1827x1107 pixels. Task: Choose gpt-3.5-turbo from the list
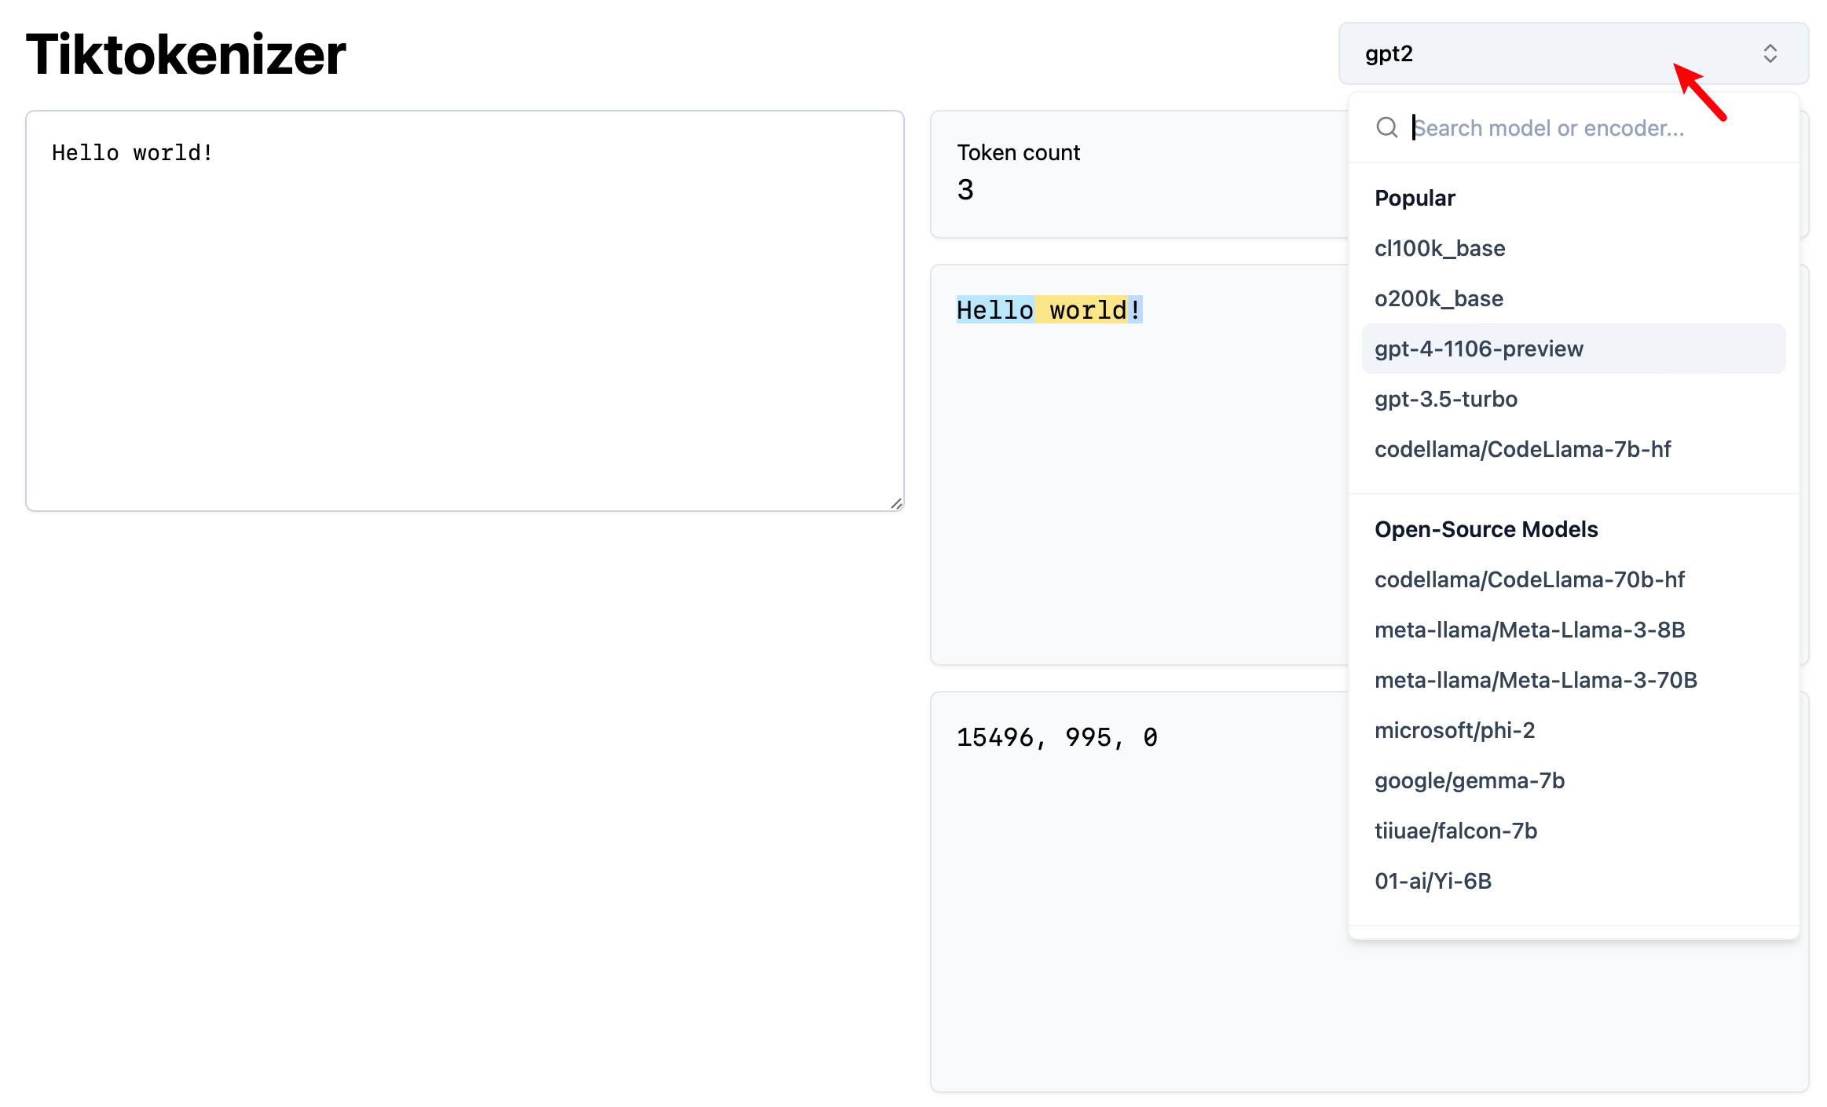[1446, 399]
